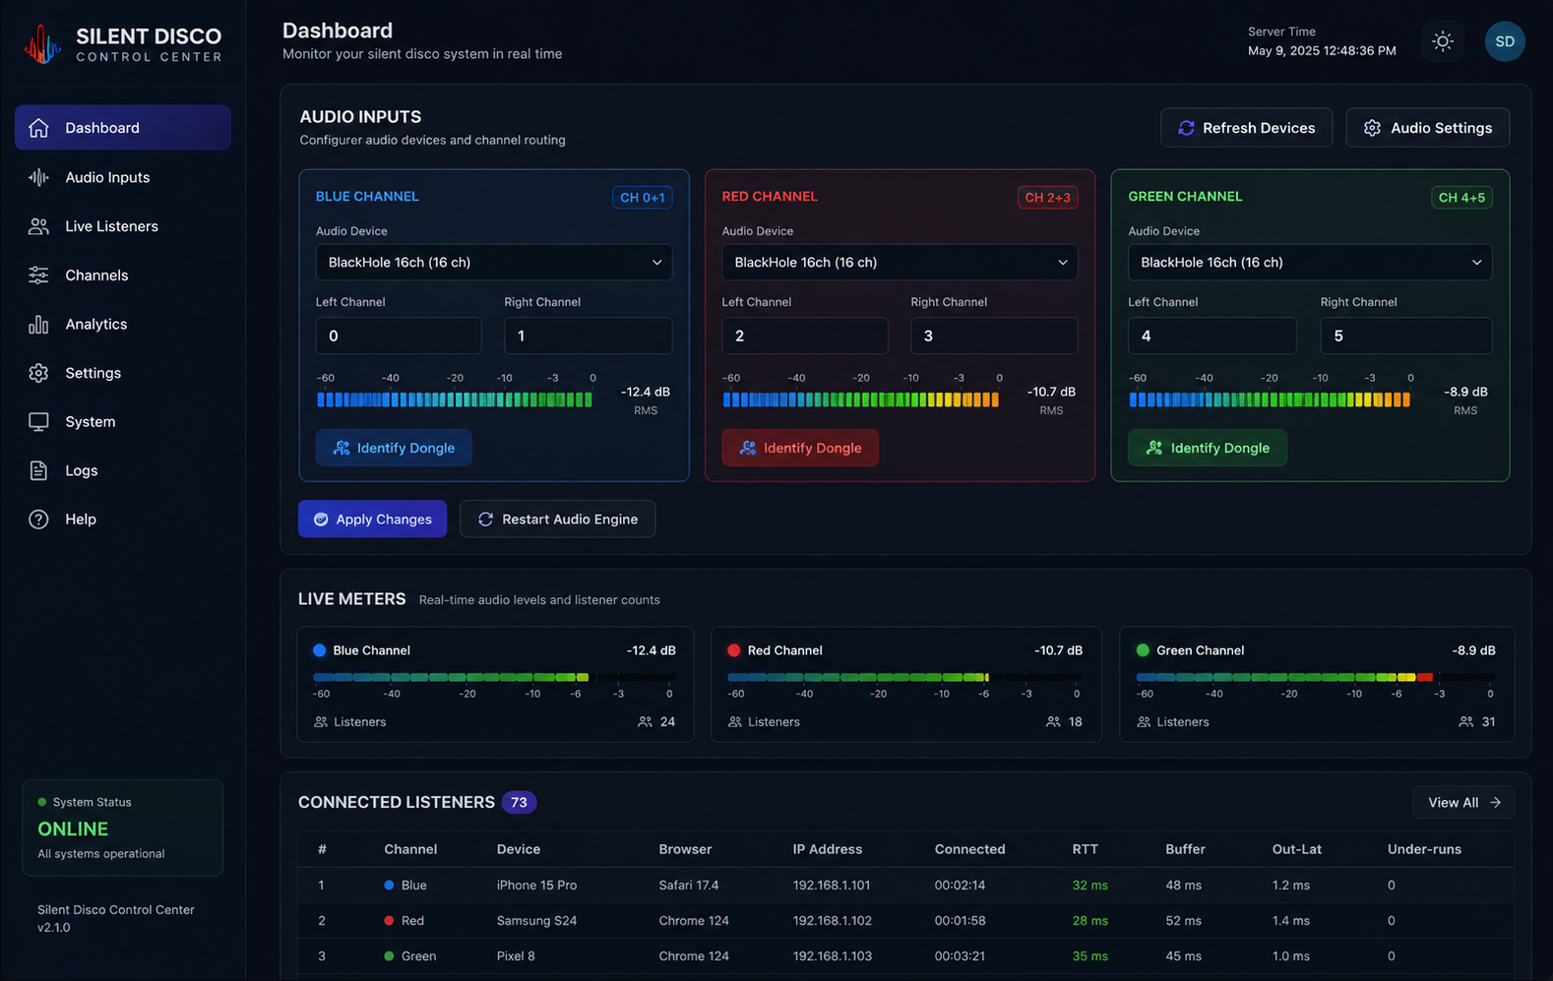Click the Red Channel listeners count icon
This screenshot has height=981, width=1553.
(1053, 722)
